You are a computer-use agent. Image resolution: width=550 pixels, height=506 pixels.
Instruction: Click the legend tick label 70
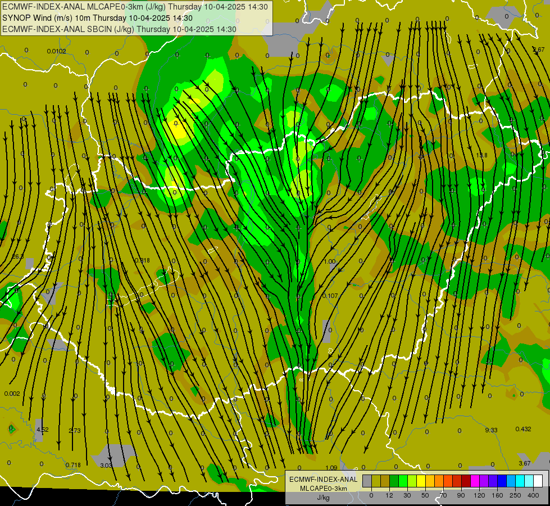pos(443,495)
